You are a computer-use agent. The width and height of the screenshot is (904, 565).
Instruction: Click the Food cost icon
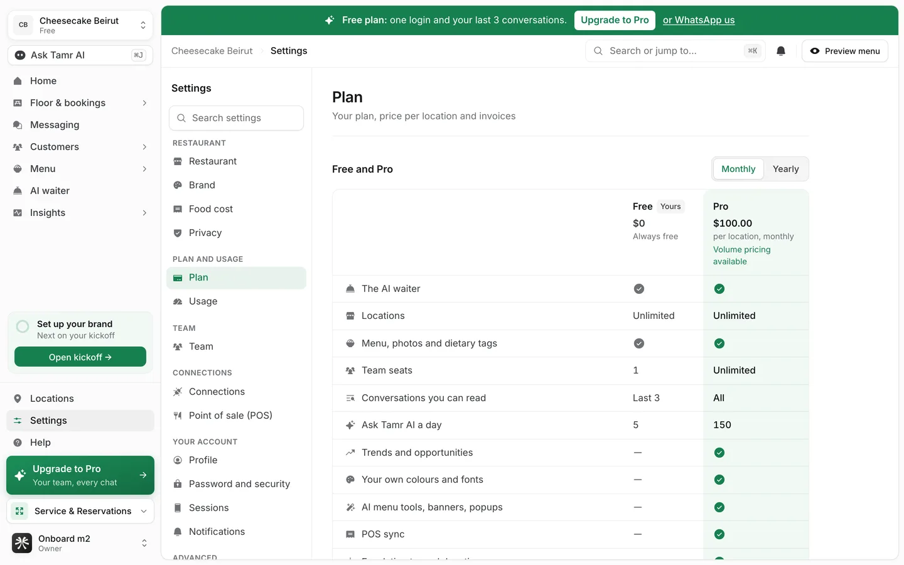(x=178, y=209)
